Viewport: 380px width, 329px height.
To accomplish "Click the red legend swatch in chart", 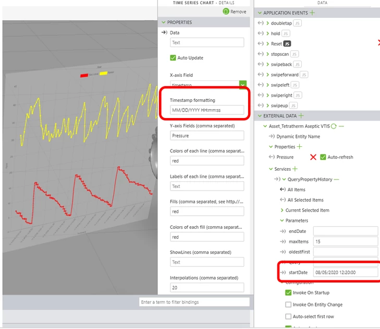I will click(84, 76).
